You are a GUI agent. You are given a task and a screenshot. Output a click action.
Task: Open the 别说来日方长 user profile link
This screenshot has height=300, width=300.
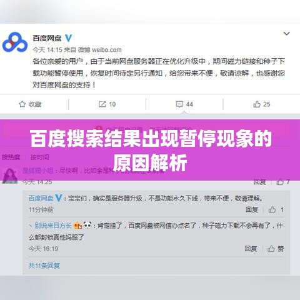(x=53, y=226)
